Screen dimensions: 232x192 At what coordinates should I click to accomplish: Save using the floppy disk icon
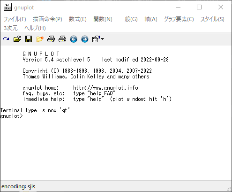click(x=29, y=39)
